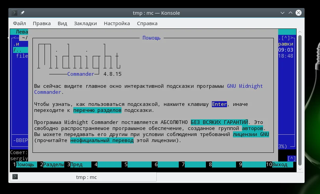Screen dimensions: 320x194
Task: Open the 'БЕЗ ВСЯКИХ ГАРАНТИЙ' link
Action: tap(220, 122)
